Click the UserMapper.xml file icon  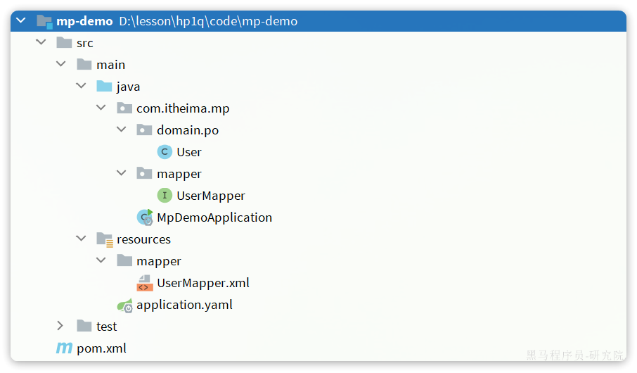point(145,283)
